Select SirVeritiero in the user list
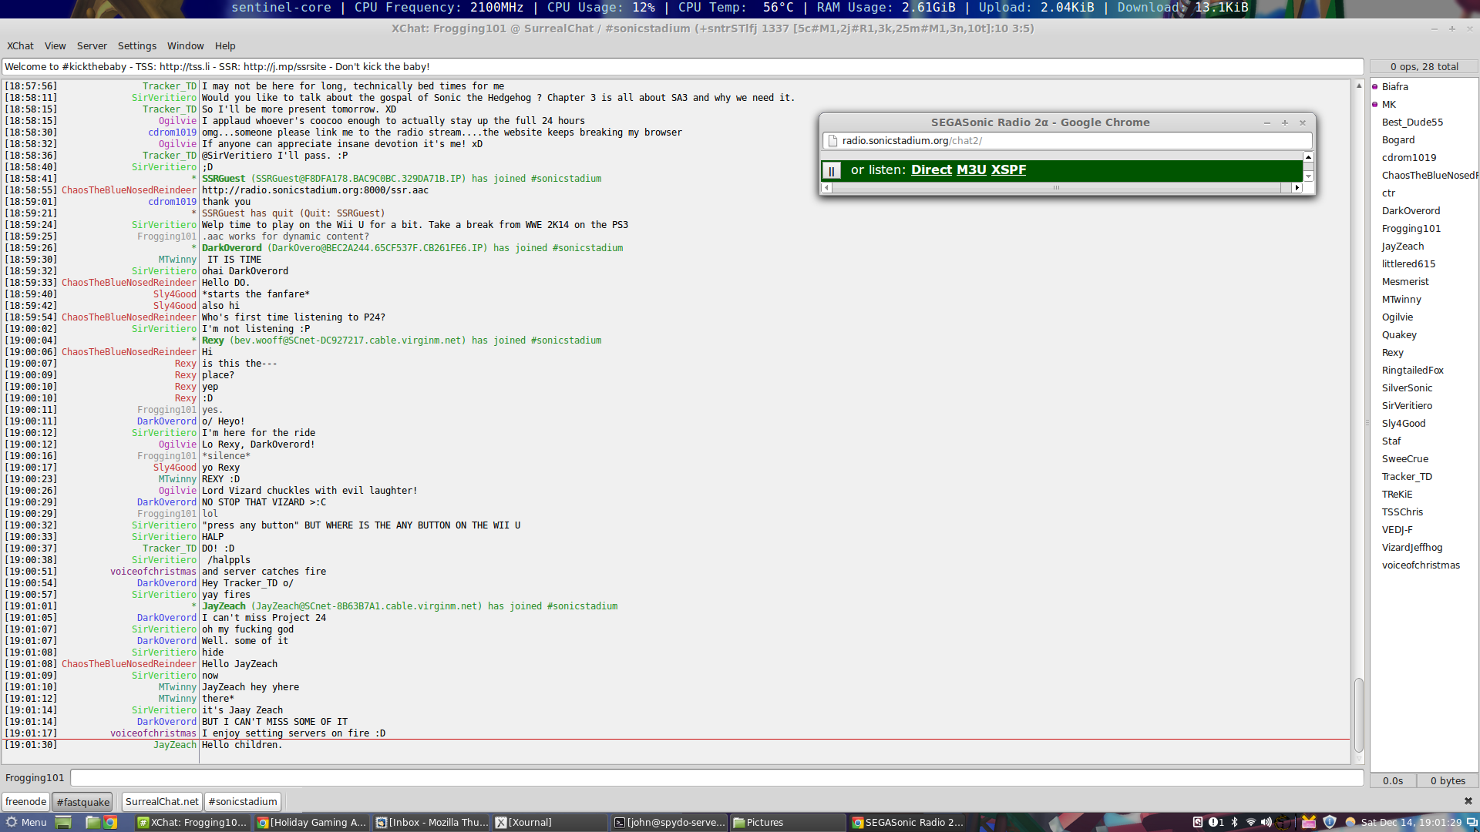1480x832 pixels. pyautogui.click(x=1408, y=405)
